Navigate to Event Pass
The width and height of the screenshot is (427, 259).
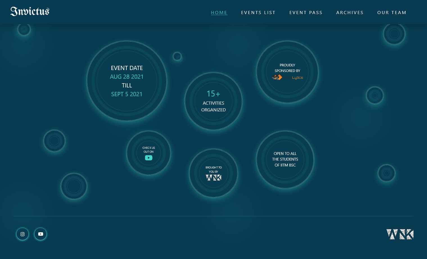tap(306, 13)
